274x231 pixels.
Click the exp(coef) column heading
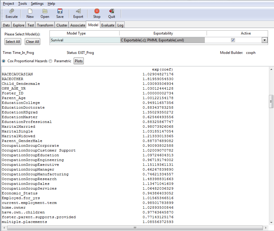pyautogui.click(x=162, y=69)
